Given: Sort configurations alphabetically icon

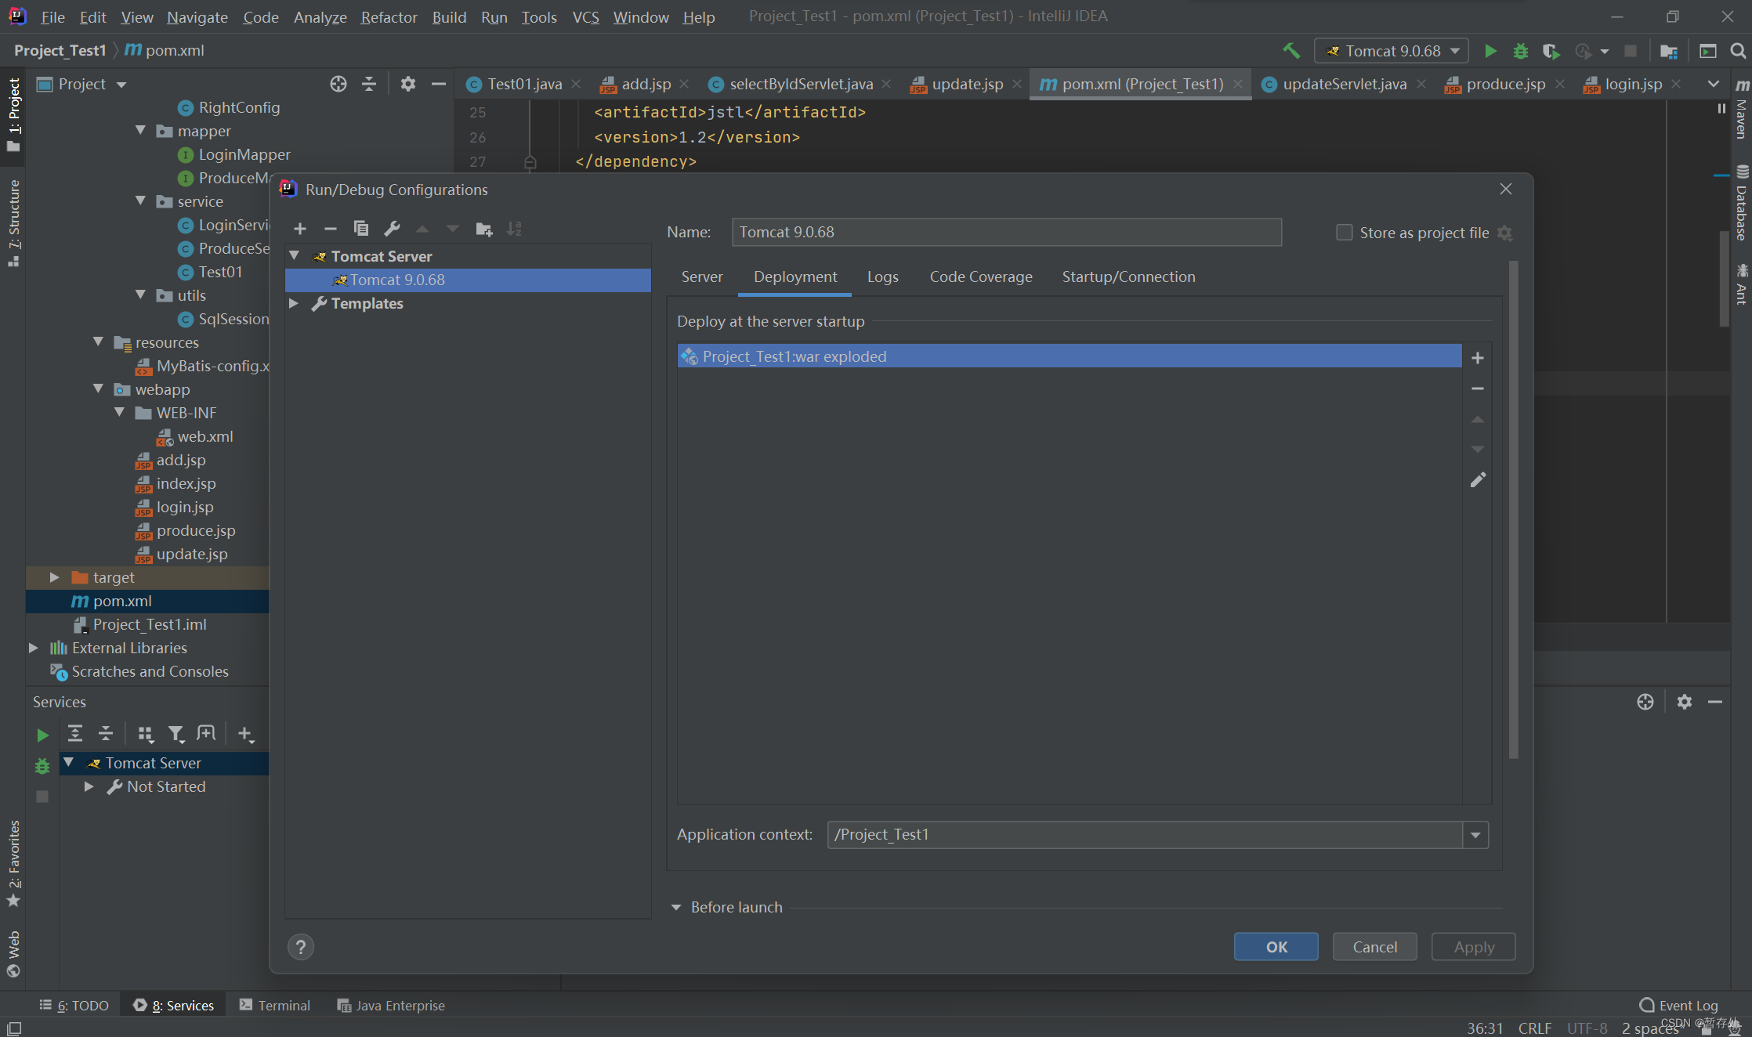Looking at the screenshot, I should click(514, 229).
